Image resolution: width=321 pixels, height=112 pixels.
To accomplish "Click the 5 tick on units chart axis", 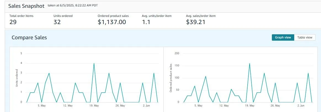I will 21,53.
